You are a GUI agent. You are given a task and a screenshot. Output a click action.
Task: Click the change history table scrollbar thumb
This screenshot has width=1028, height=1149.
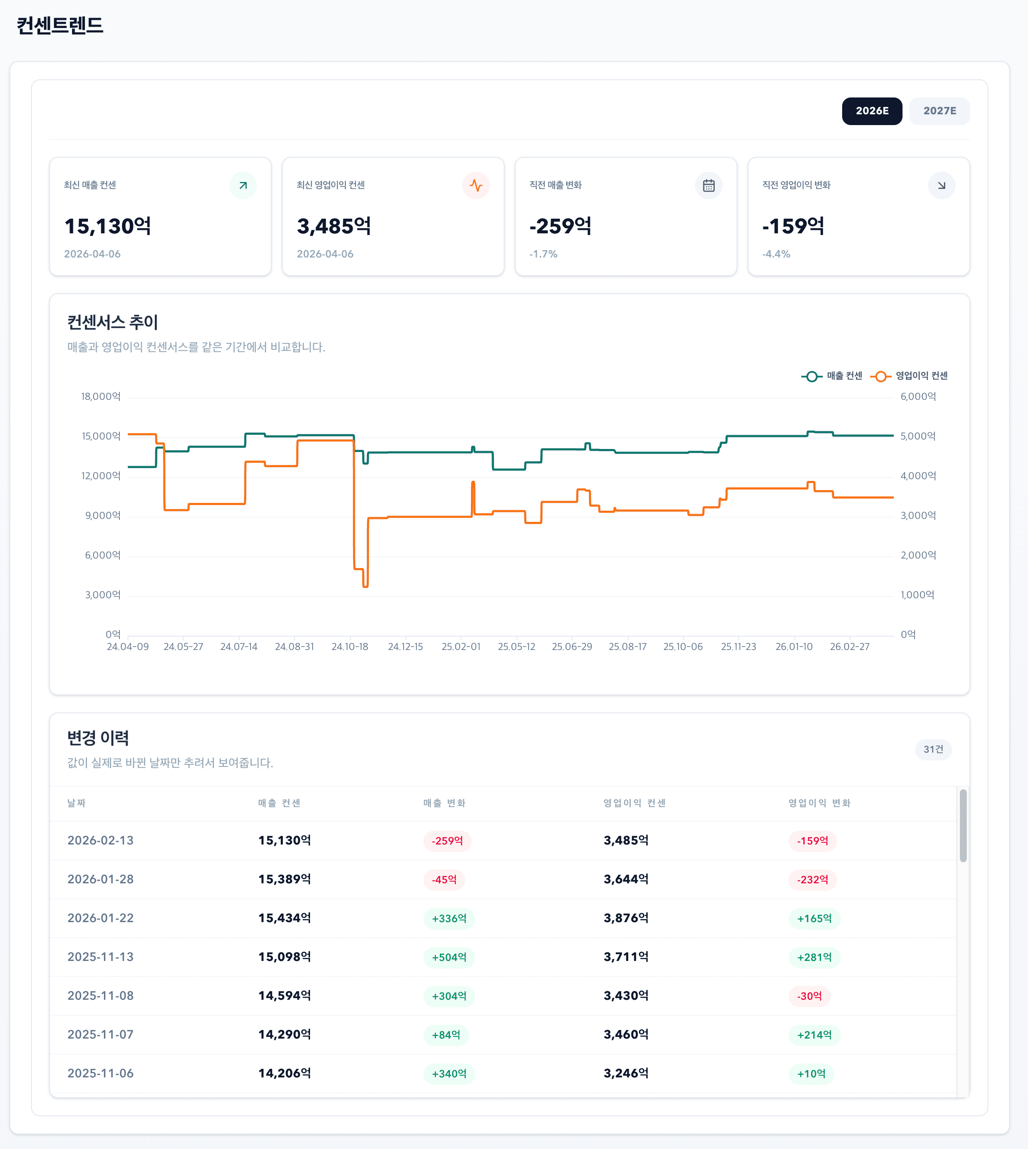click(963, 825)
